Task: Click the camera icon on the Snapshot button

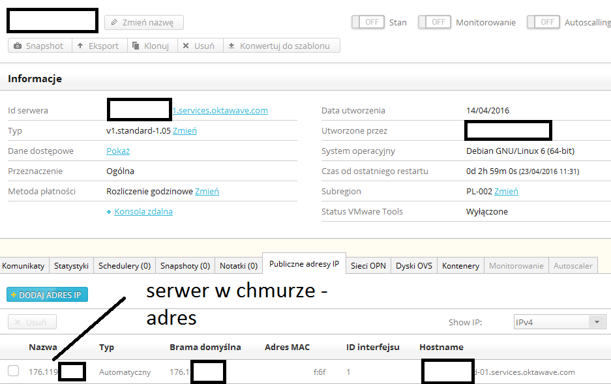Action: coord(18,46)
